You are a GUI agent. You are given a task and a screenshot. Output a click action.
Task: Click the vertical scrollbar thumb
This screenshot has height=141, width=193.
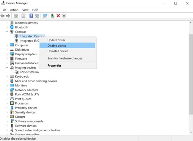tap(190, 74)
